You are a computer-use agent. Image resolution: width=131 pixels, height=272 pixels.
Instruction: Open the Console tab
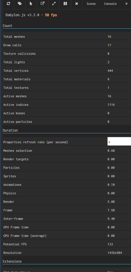click(110, 4)
